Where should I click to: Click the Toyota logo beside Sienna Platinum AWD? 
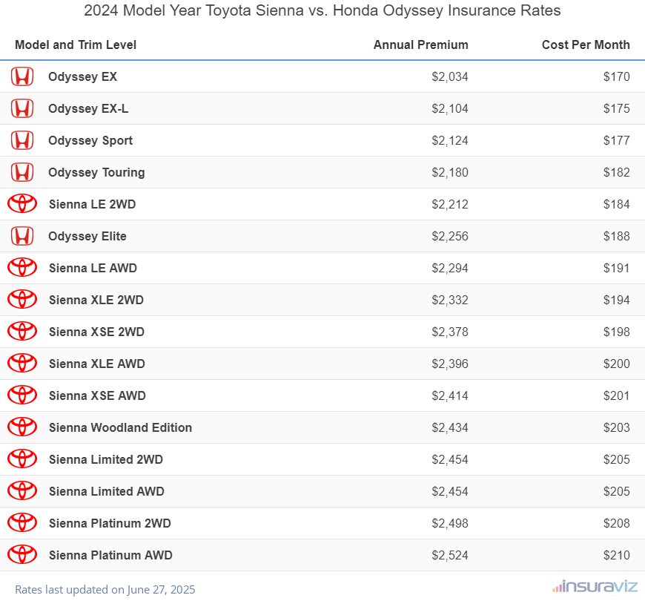(22, 555)
